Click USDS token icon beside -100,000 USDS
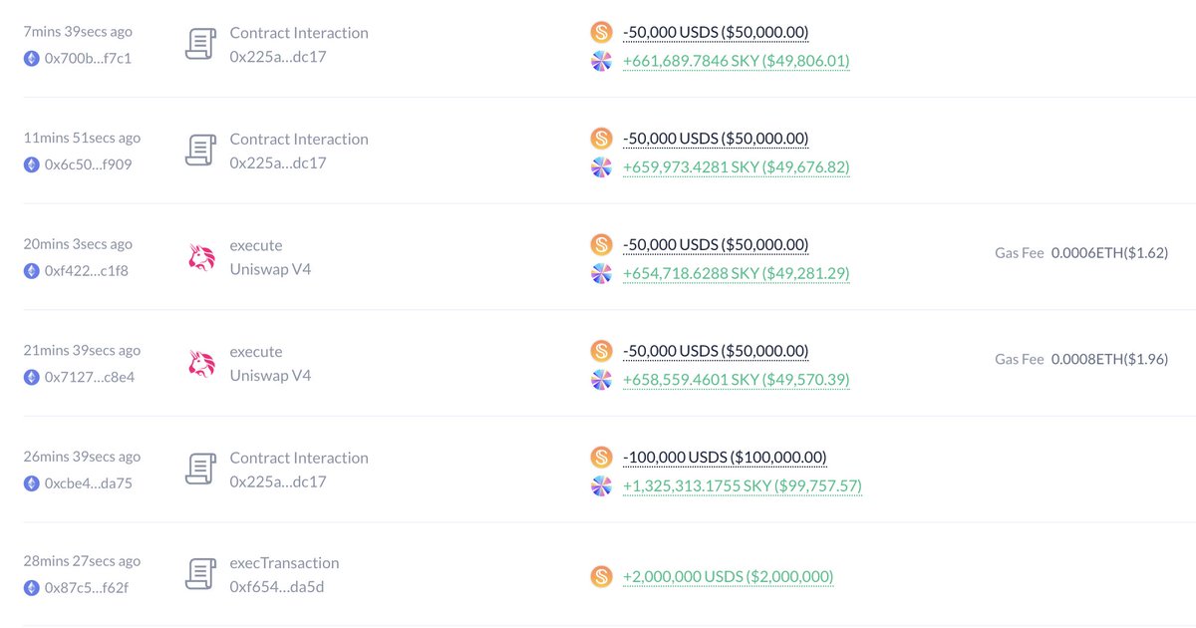The image size is (1196, 628). click(600, 458)
